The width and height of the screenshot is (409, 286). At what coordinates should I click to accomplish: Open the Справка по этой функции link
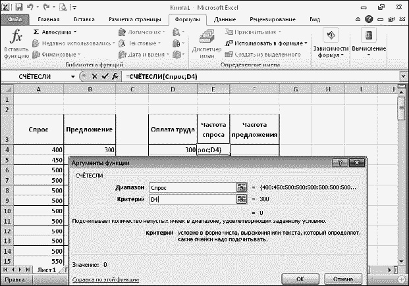105,279
